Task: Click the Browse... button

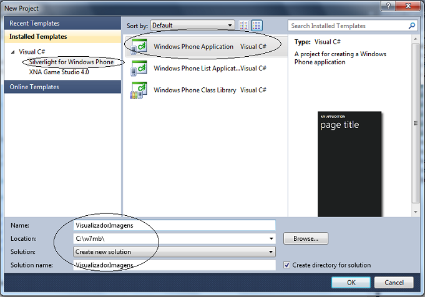Action: (x=305, y=238)
